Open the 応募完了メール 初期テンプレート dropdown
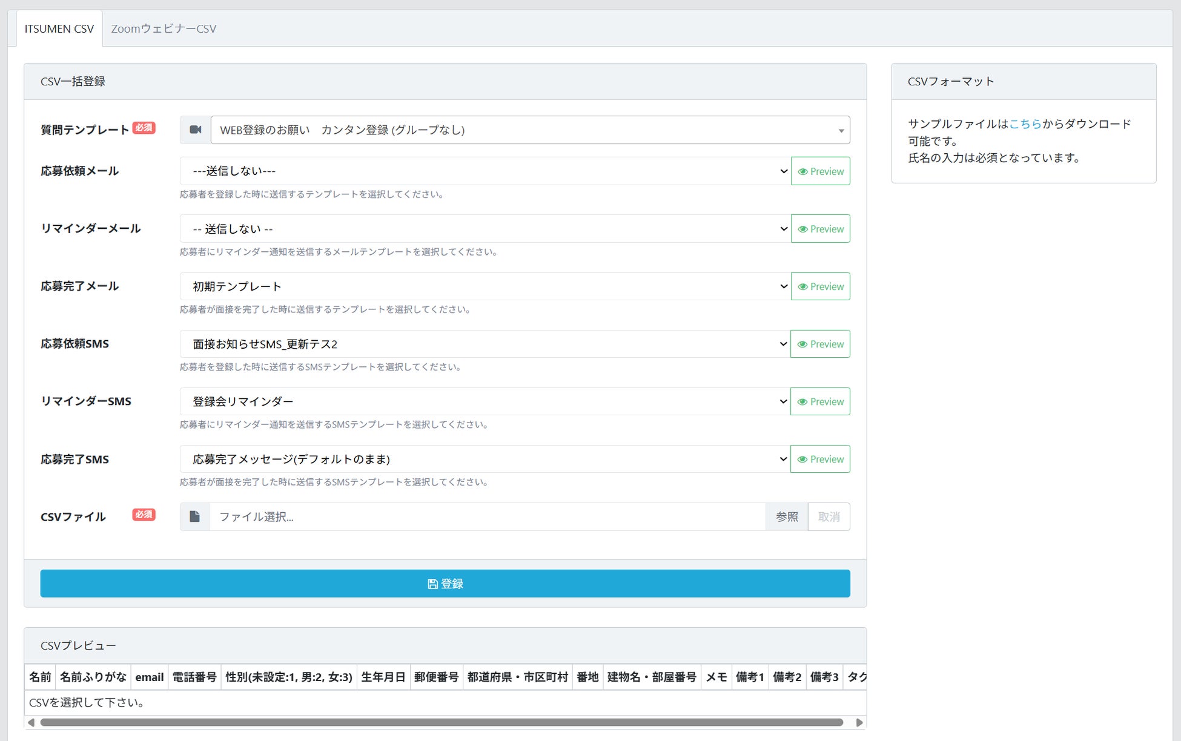Viewport: 1181px width, 741px height. (x=485, y=286)
